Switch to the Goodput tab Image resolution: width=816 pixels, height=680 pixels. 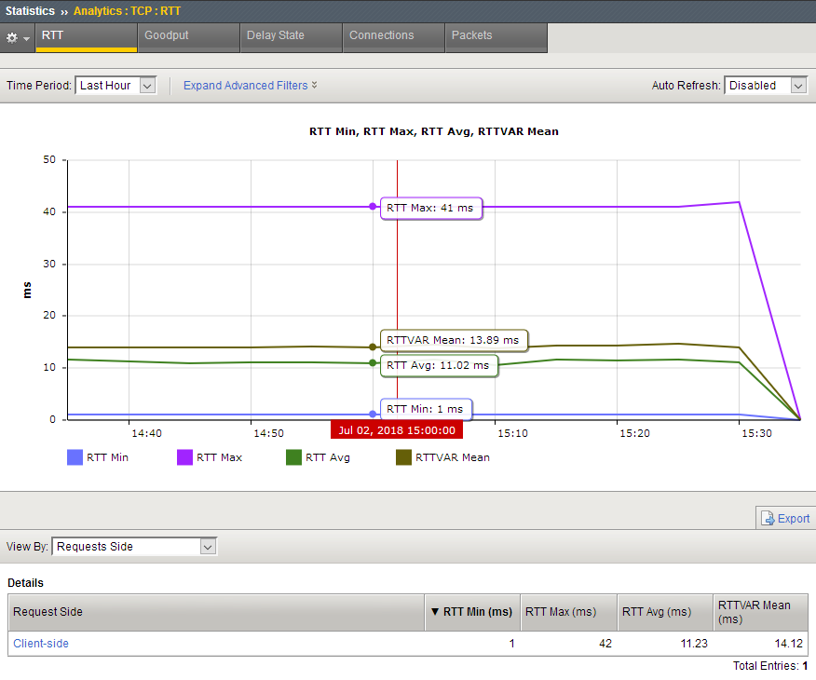[167, 35]
